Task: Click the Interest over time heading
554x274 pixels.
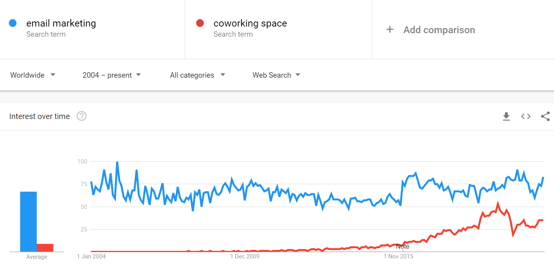Action: pyautogui.click(x=39, y=116)
